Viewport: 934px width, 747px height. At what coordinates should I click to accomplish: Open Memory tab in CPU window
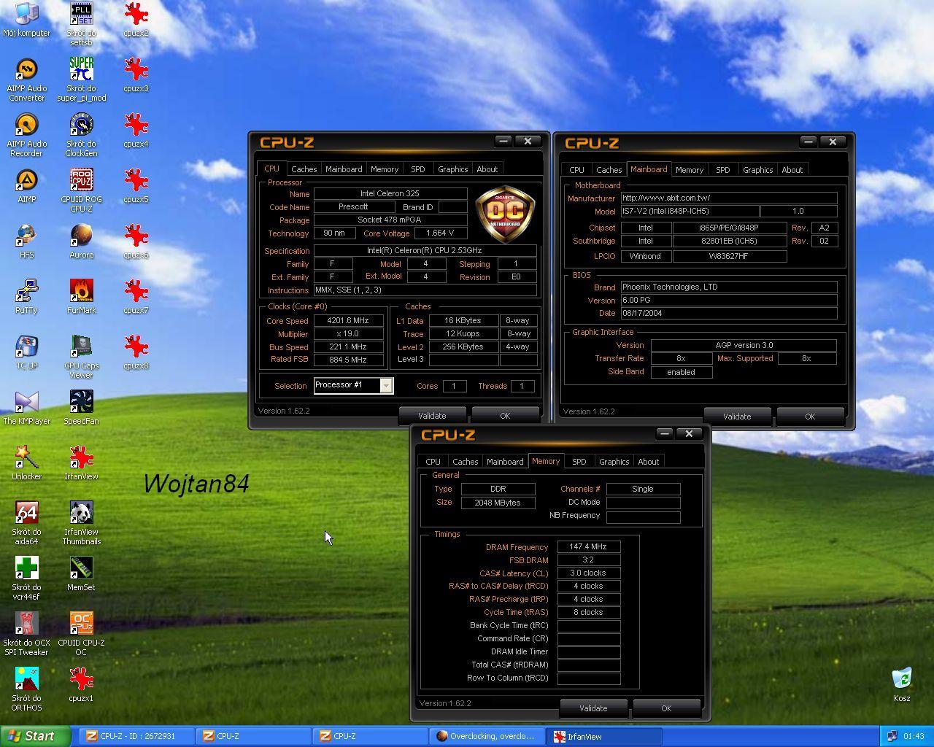pyautogui.click(x=385, y=169)
